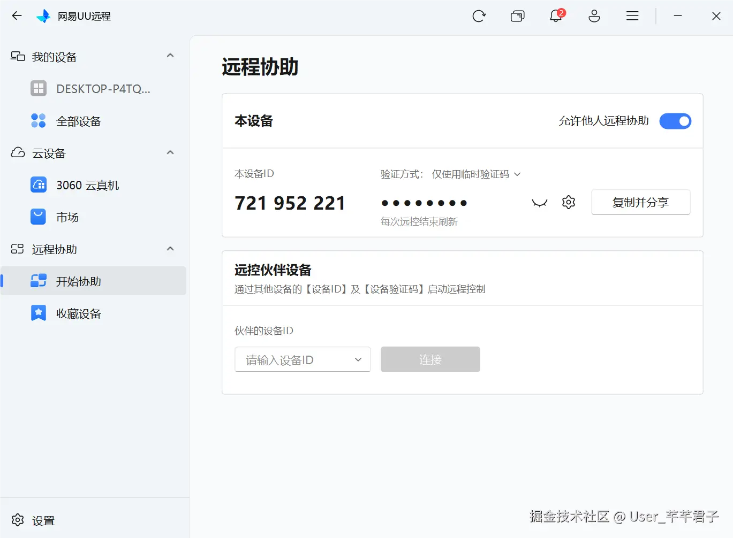733x538 pixels.
Task: Click the 我的设备 section icon
Action: pyautogui.click(x=18, y=57)
